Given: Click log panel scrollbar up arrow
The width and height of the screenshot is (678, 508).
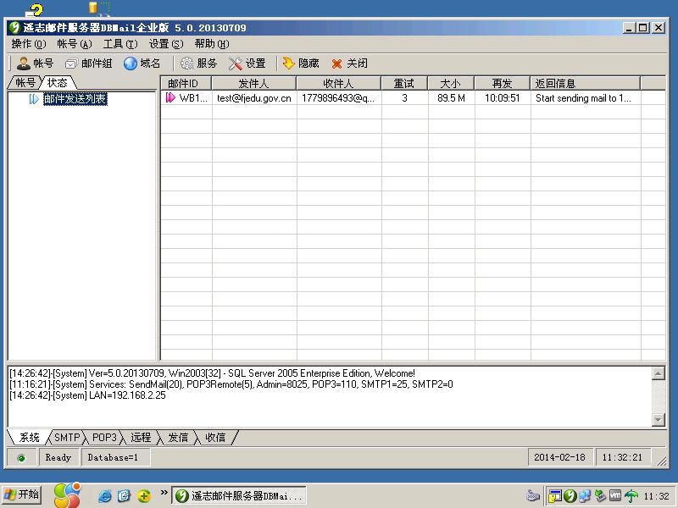Looking at the screenshot, I should [x=659, y=373].
